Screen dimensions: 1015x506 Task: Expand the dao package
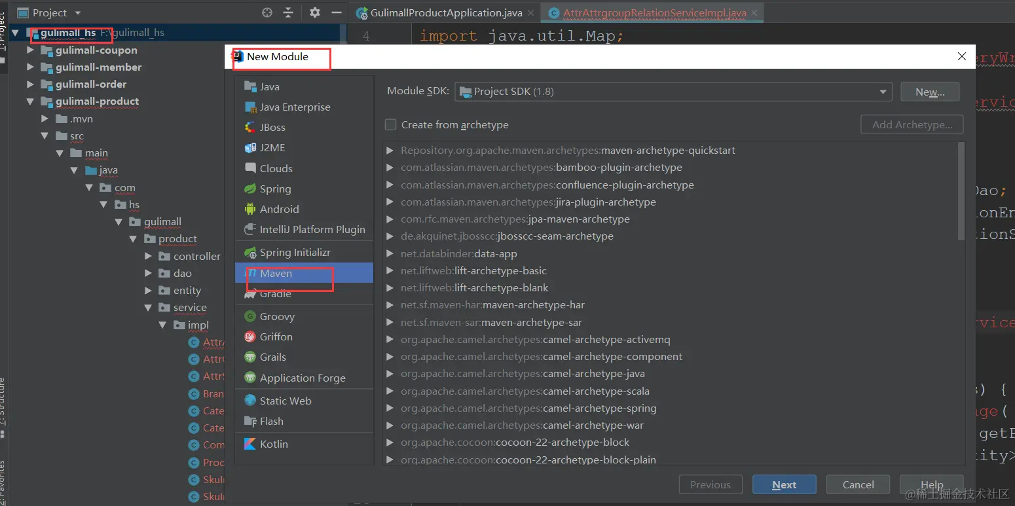148,273
